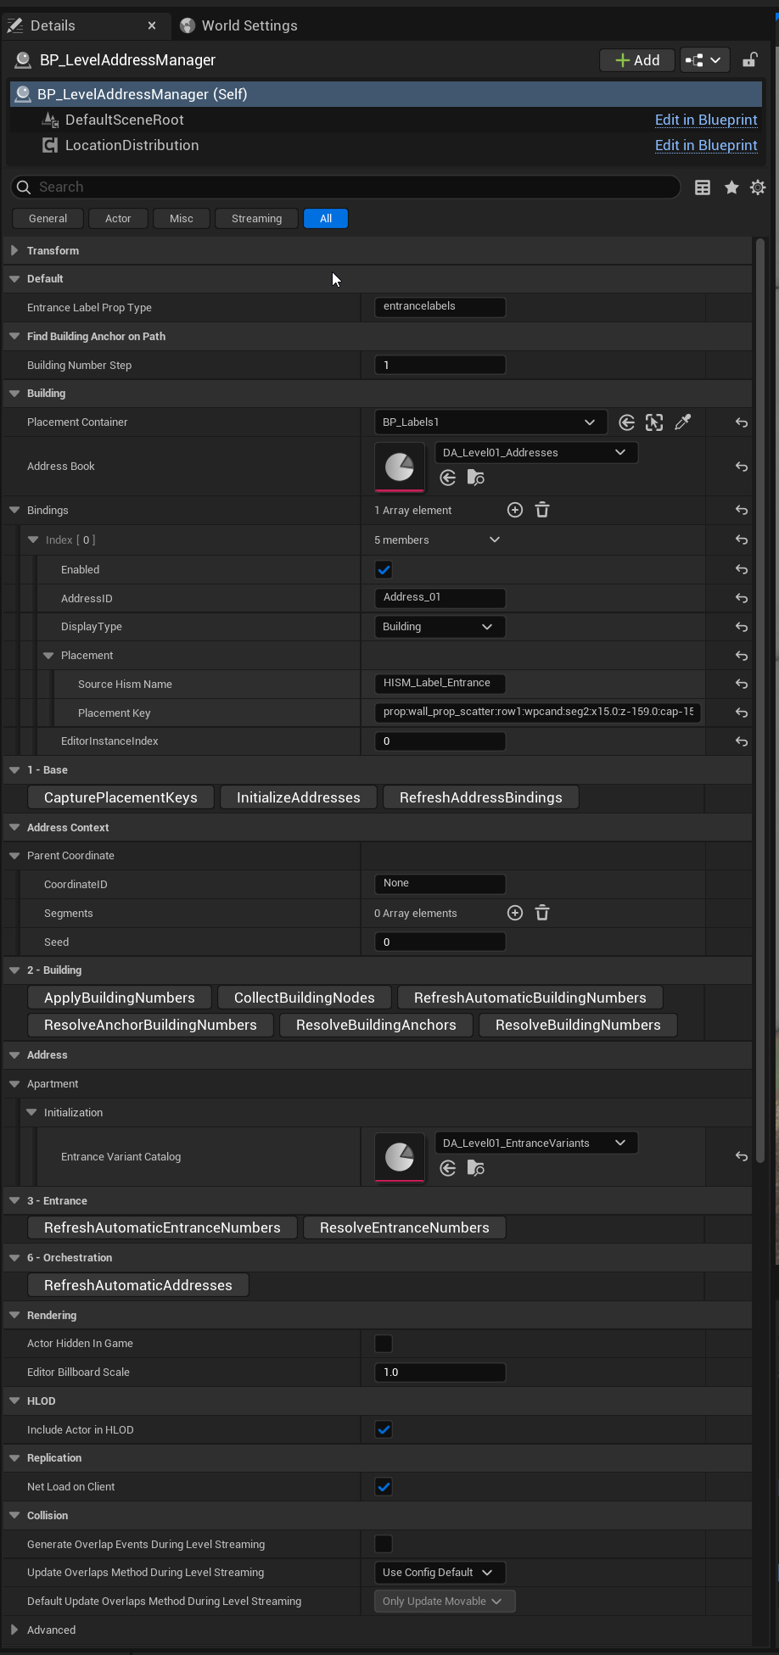Open property matrix table view icon
This screenshot has width=779, height=1655.
click(703, 187)
